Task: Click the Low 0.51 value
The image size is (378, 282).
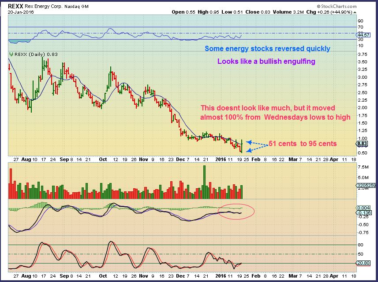Action: 232,12
